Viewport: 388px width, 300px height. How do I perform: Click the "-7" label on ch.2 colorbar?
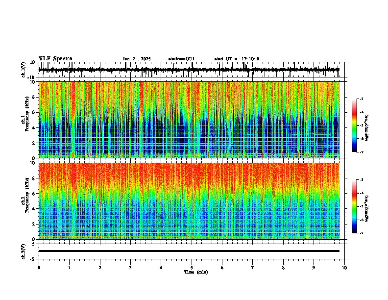362,233
